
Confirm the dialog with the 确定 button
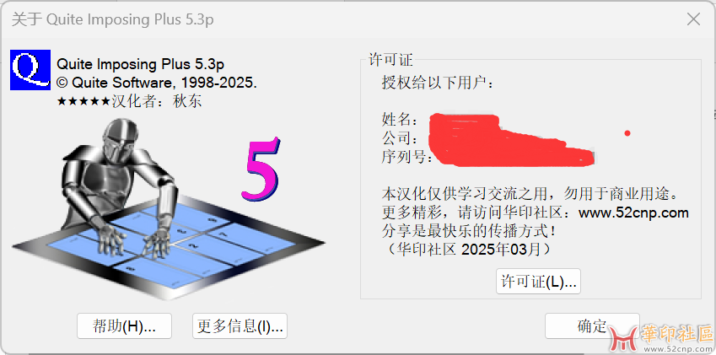592,325
